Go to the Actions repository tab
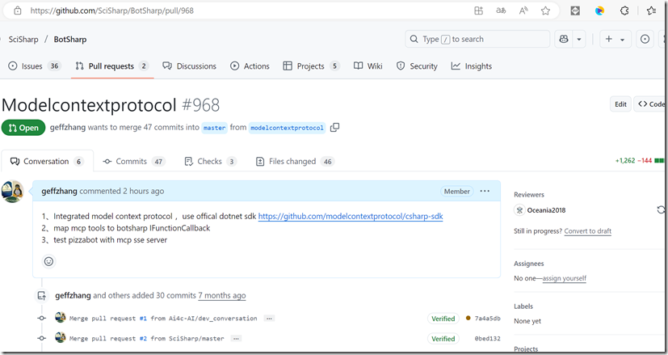Image resolution: width=668 pixels, height=355 pixels. point(250,66)
